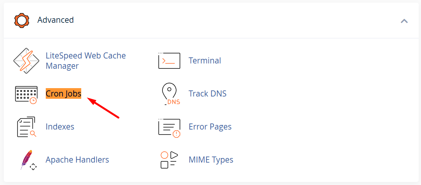Viewport: 421px width, 185px height.
Task: Click the orange Advanced gear icon
Action: click(x=21, y=20)
